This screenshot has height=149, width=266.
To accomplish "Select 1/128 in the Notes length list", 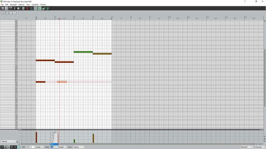I will pos(54,133).
